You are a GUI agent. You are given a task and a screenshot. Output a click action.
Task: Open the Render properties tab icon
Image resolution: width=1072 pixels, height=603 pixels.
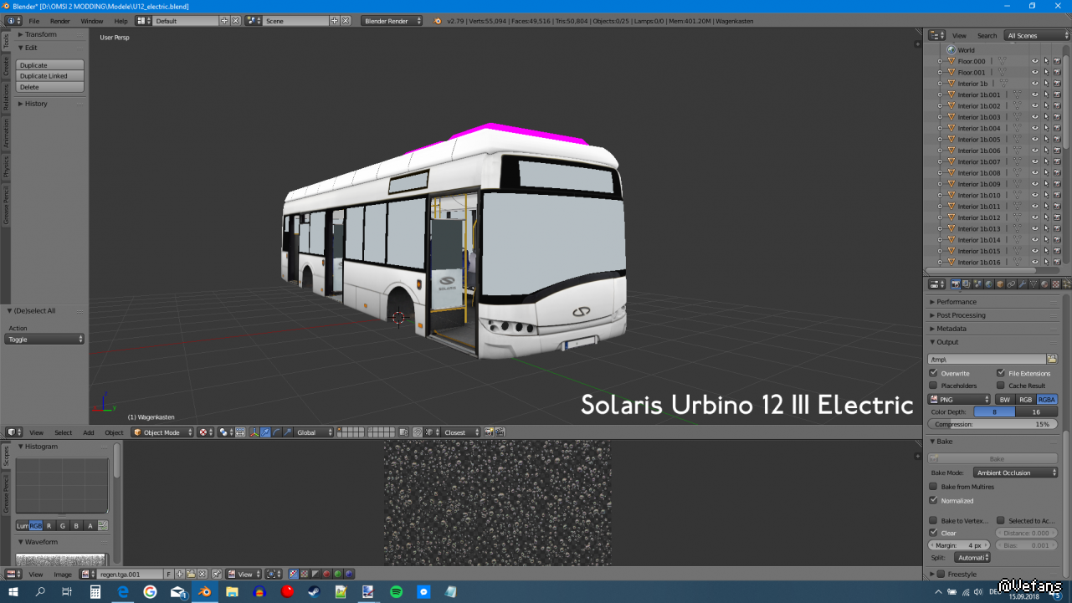tap(956, 284)
